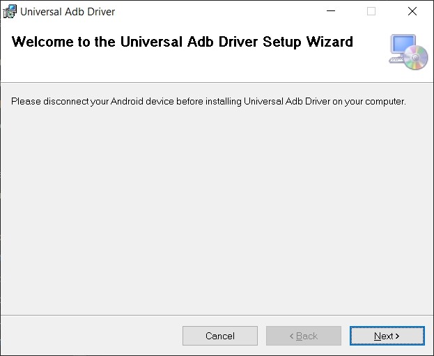Proceed by clicking the Next button
The height and width of the screenshot is (356, 434).
point(387,336)
